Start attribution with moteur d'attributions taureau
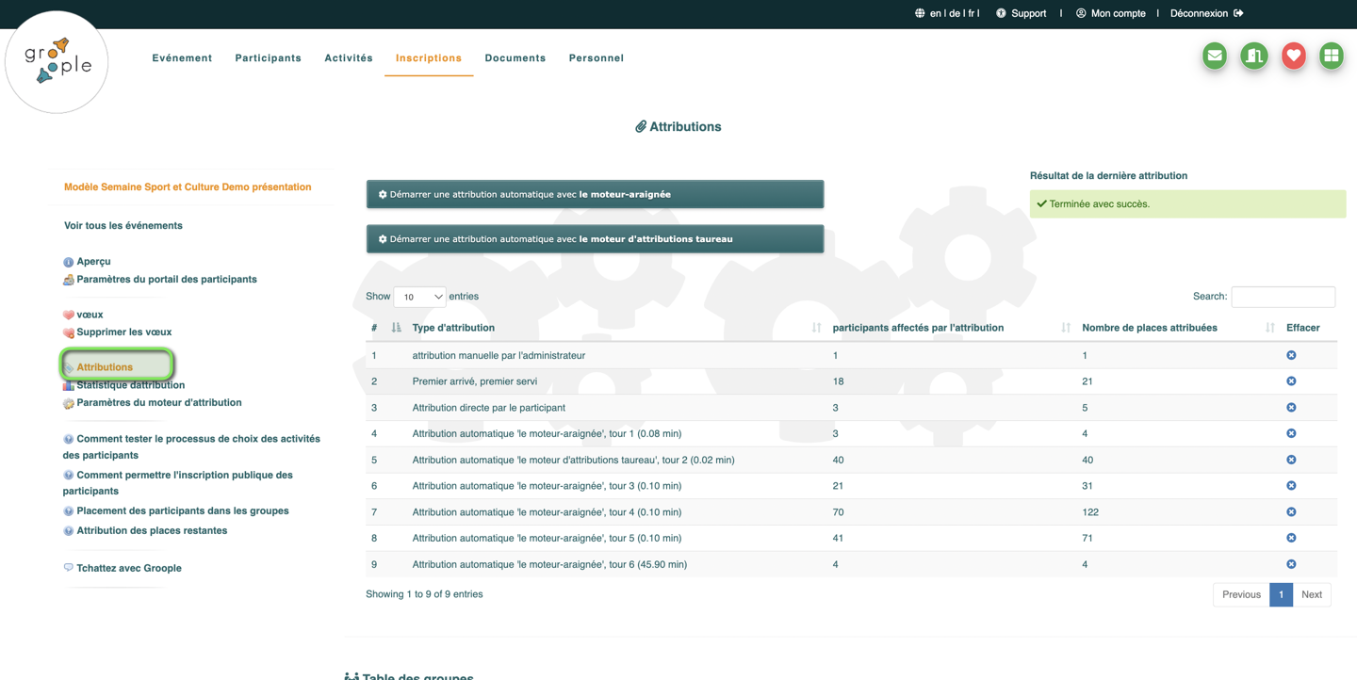Image resolution: width=1357 pixels, height=680 pixels. 595,239
